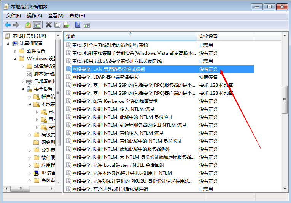The height and width of the screenshot is (203, 291).
Task: Click the blue Help question mark icon
Action: click(78, 25)
